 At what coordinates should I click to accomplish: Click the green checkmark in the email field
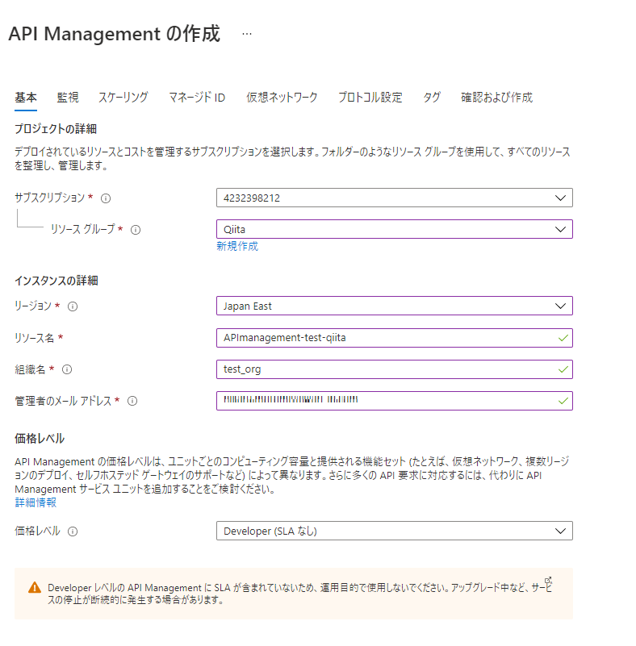click(563, 401)
